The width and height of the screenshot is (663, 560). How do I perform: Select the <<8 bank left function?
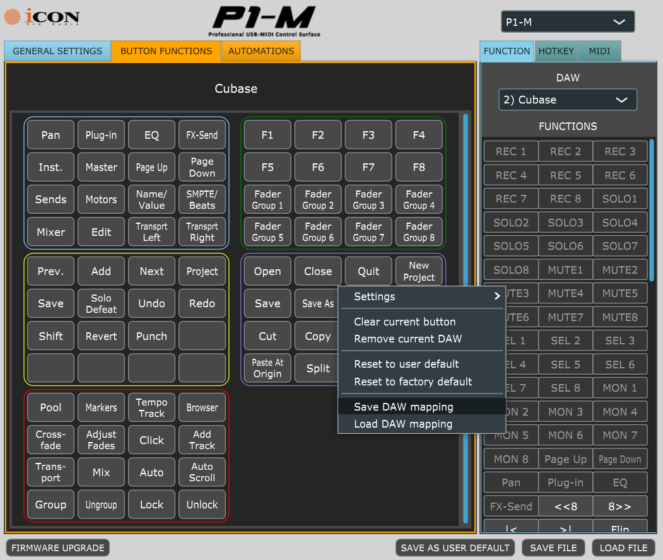[565, 506]
